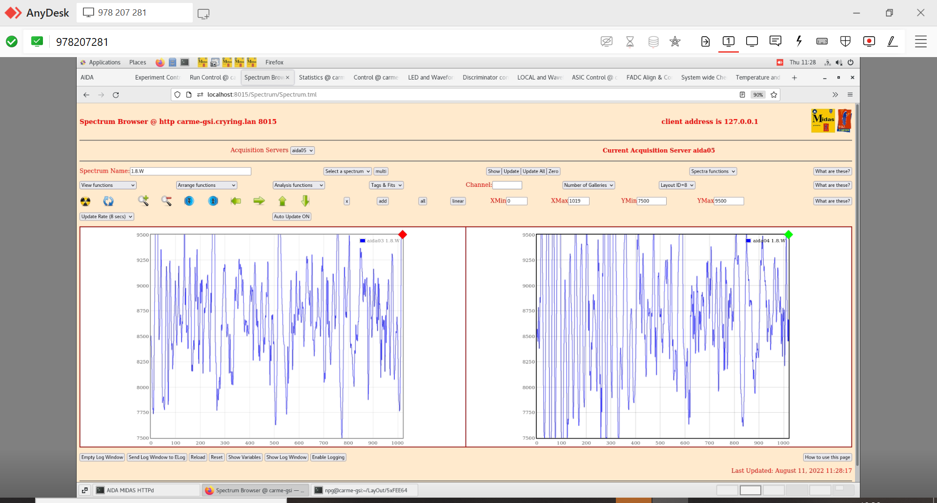Expand the View functions dropdown
937x503 pixels.
(x=108, y=185)
